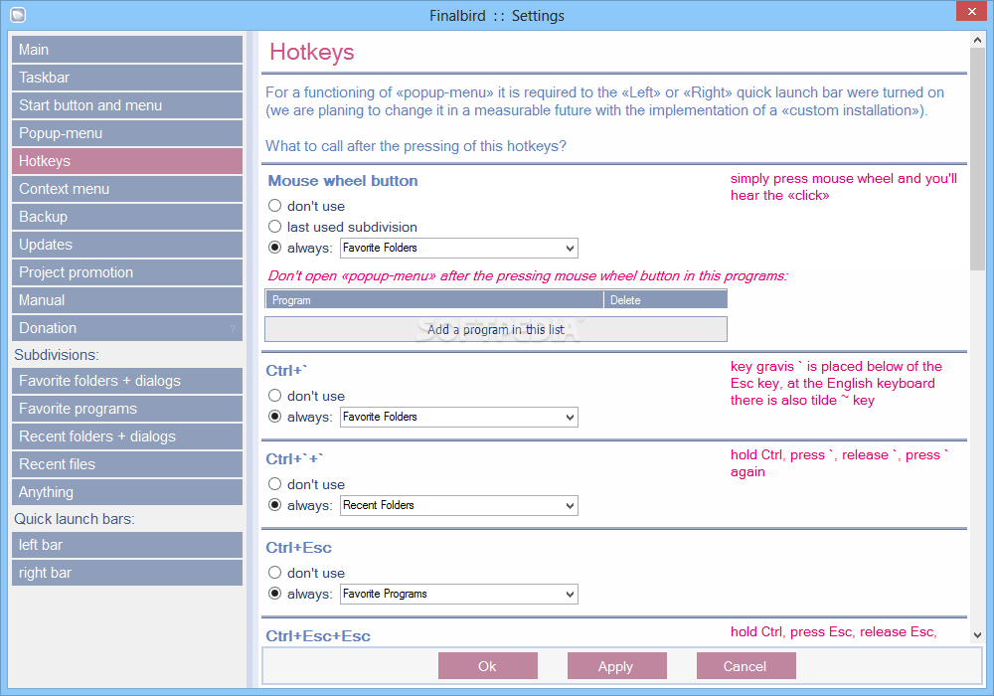Open Start button and menu settings

[127, 105]
